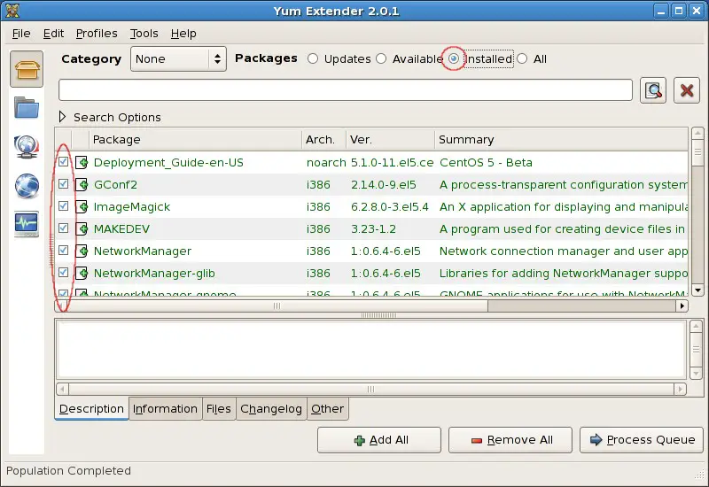Uncheck the NetworkManager-glib package checkbox

click(63, 272)
